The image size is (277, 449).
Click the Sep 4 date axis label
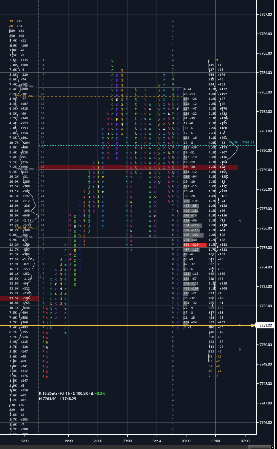pyautogui.click(x=157, y=441)
